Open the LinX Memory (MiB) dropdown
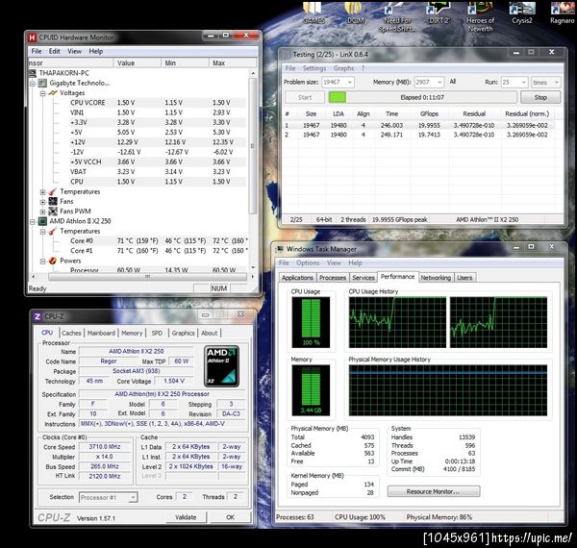Viewport: 577px width, 548px height. (439, 82)
